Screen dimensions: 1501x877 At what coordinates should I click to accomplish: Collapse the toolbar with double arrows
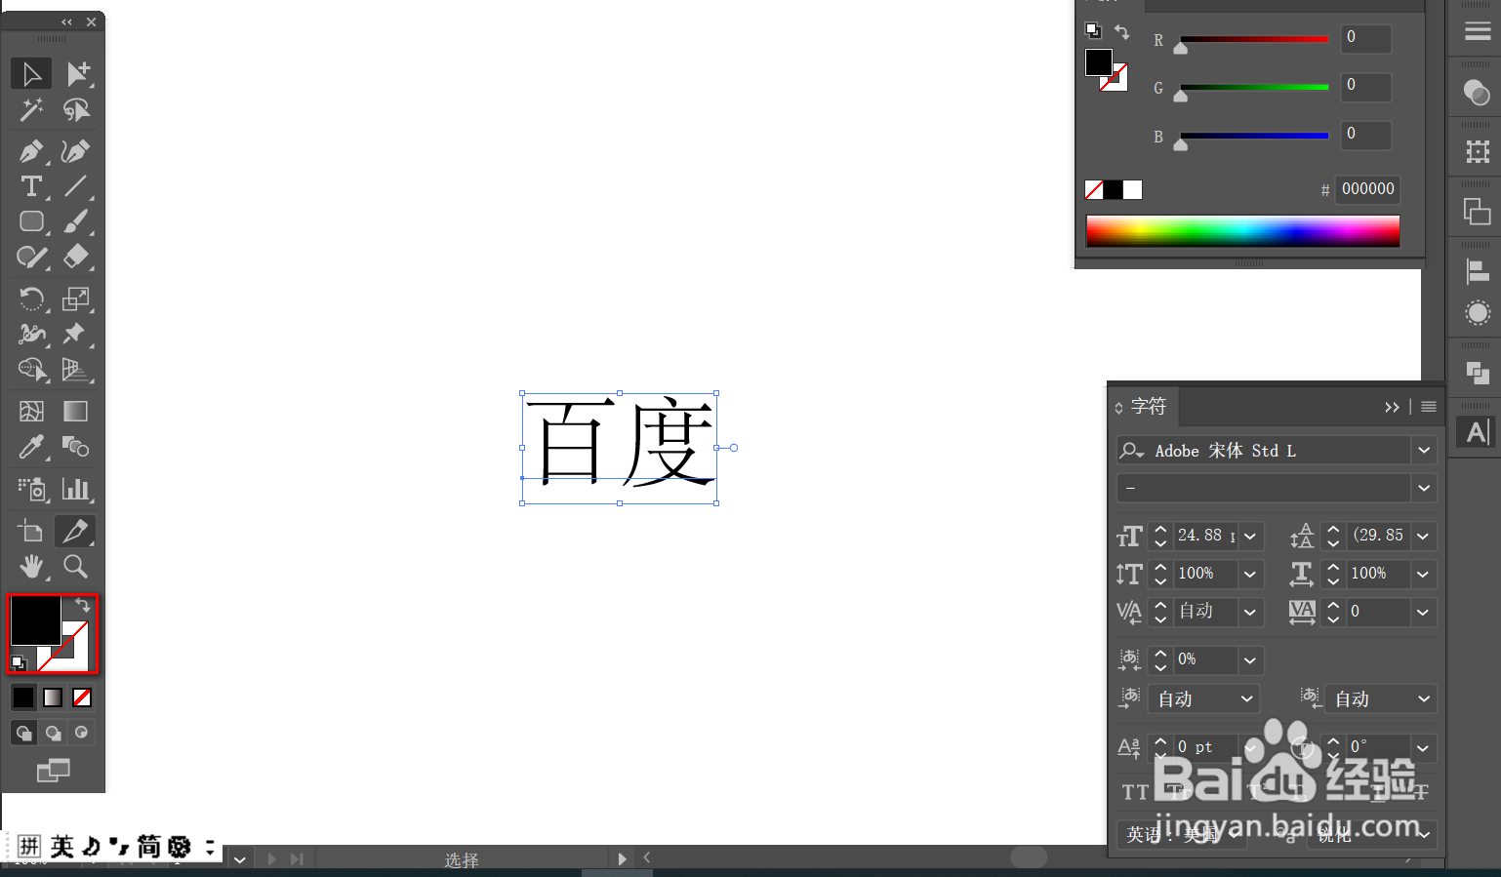pyautogui.click(x=66, y=21)
